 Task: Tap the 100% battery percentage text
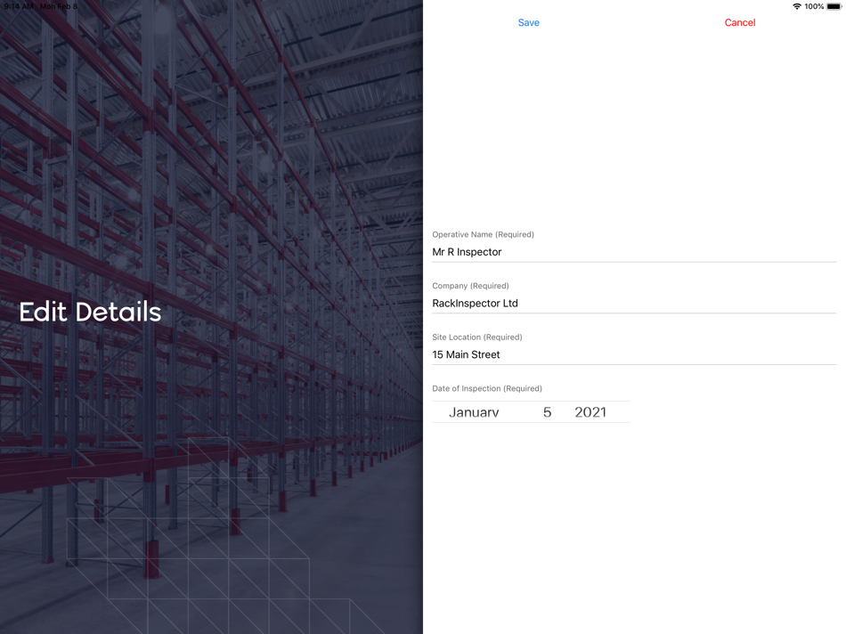814,6
